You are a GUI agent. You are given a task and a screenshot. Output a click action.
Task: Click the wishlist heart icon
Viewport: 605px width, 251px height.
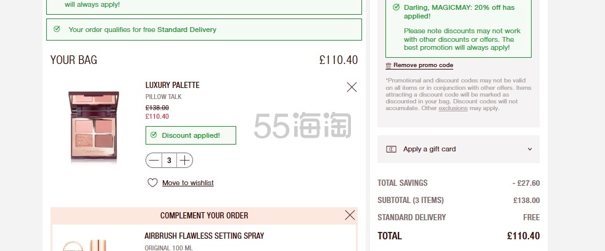pos(152,183)
